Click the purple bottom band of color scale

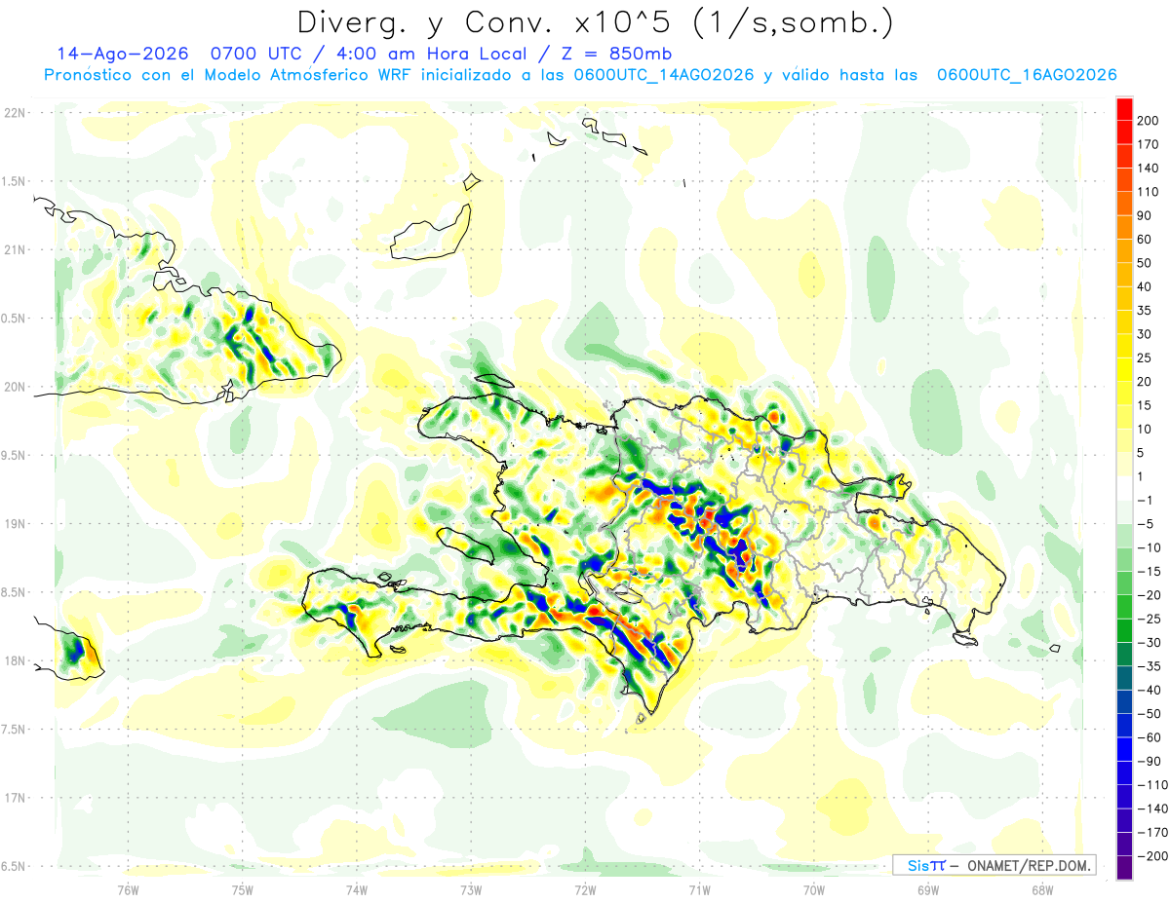pos(1124,868)
